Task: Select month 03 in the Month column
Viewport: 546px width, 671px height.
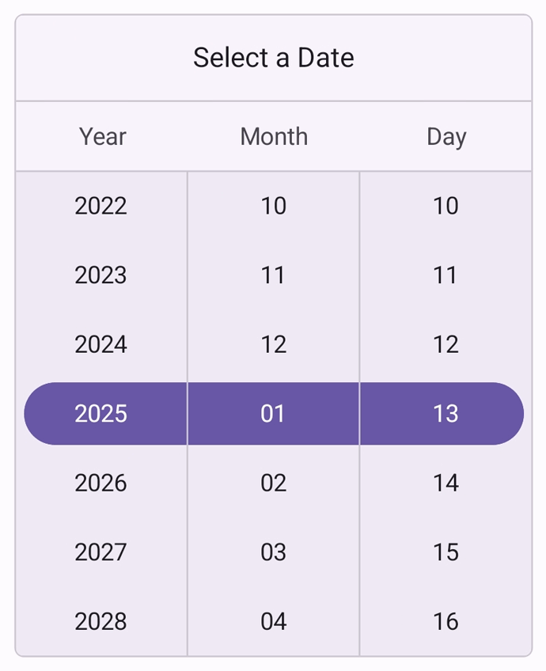Action: (273, 552)
